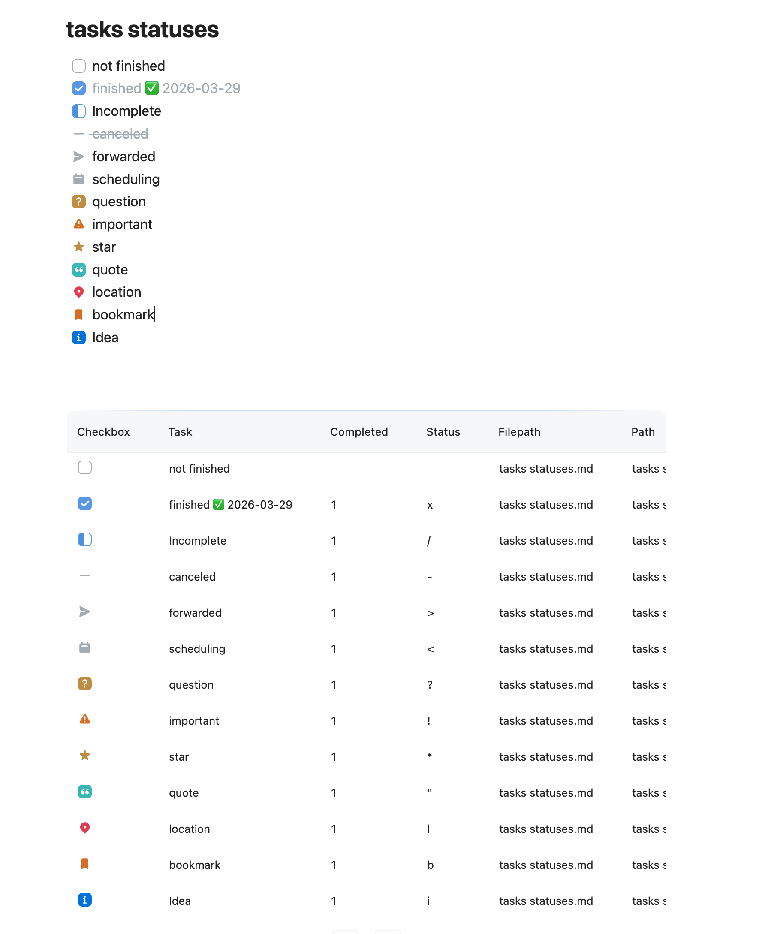Click the forwarded arrow status icon
Viewport: 759px width, 934px height.
(x=79, y=157)
